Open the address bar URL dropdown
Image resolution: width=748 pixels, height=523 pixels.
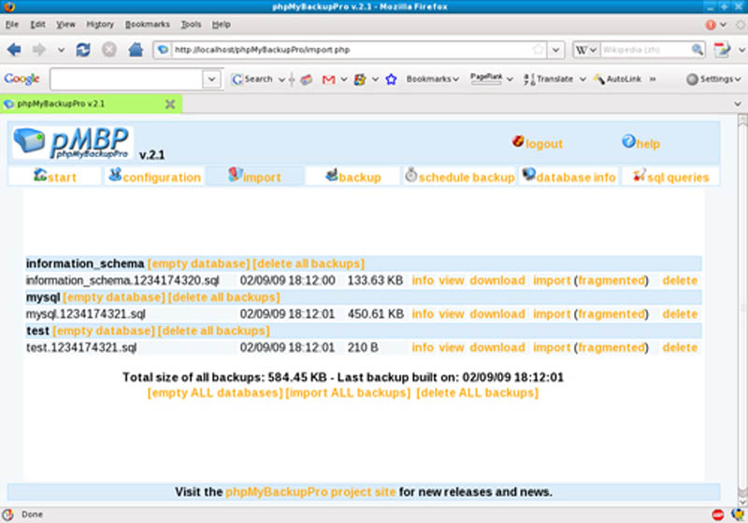point(555,49)
